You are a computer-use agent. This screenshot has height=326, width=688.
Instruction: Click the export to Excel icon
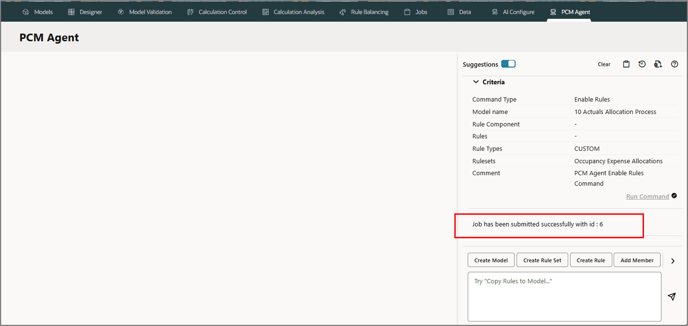[x=658, y=64]
